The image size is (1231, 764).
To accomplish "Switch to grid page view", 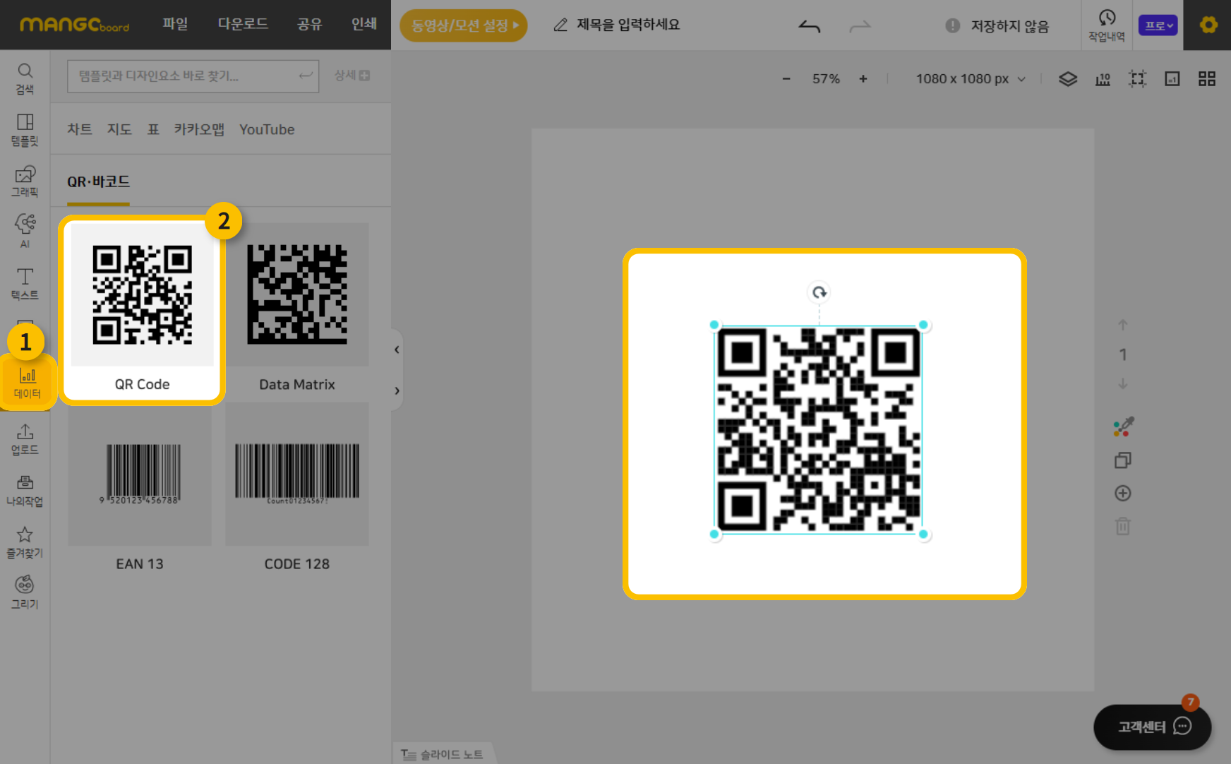I will (1207, 79).
